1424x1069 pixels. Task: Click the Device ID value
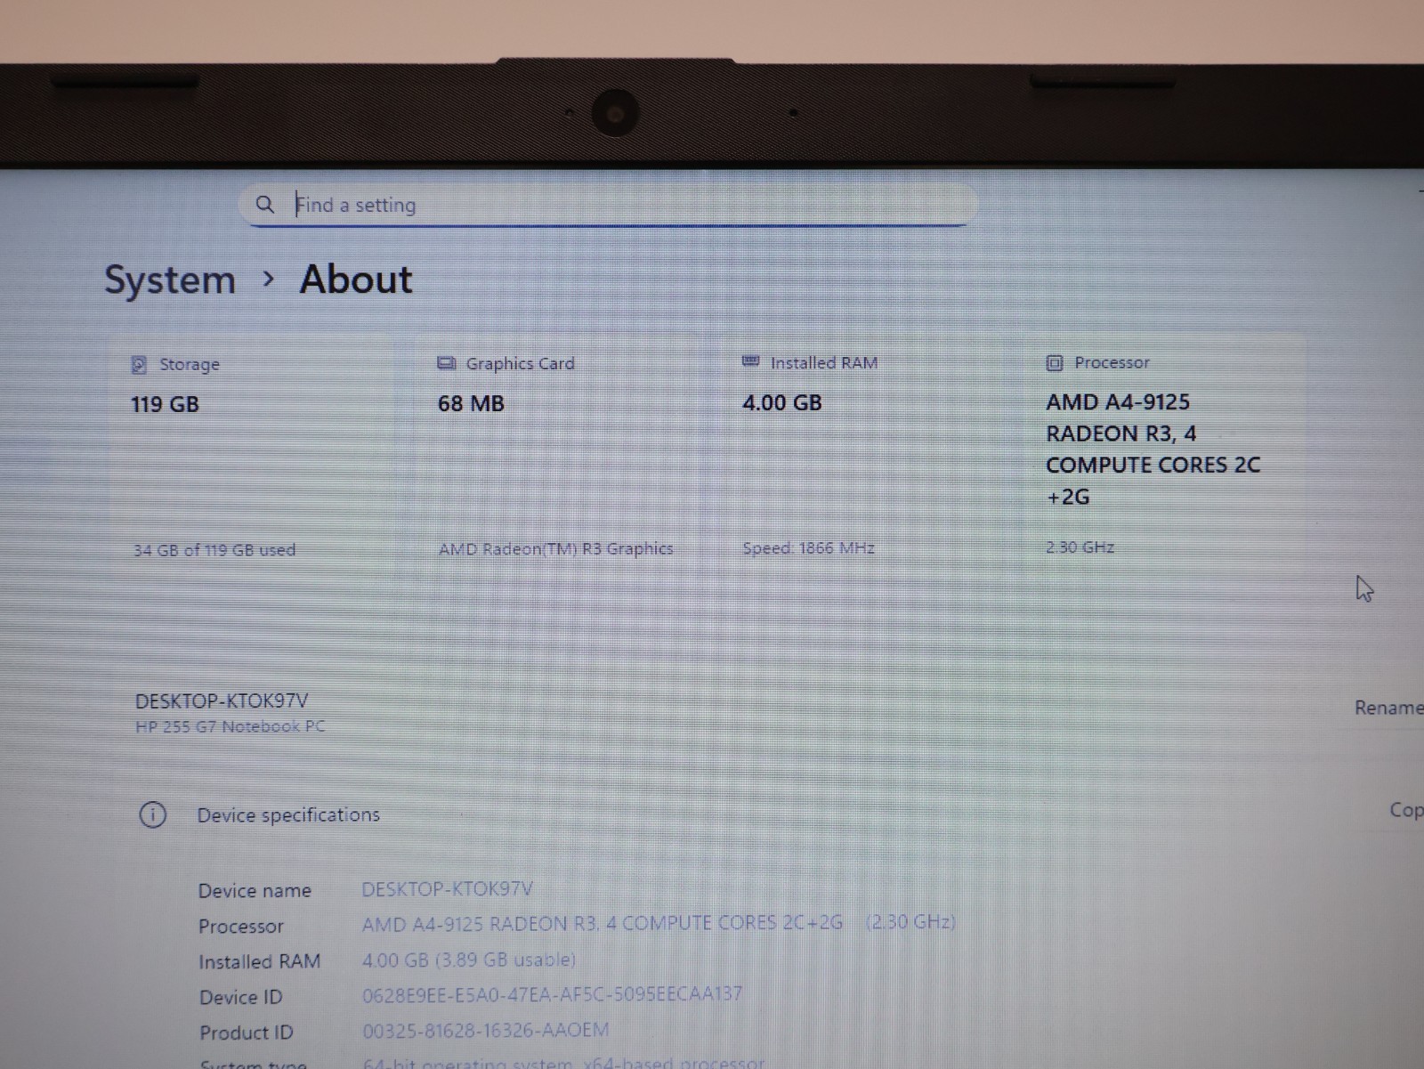click(x=552, y=995)
